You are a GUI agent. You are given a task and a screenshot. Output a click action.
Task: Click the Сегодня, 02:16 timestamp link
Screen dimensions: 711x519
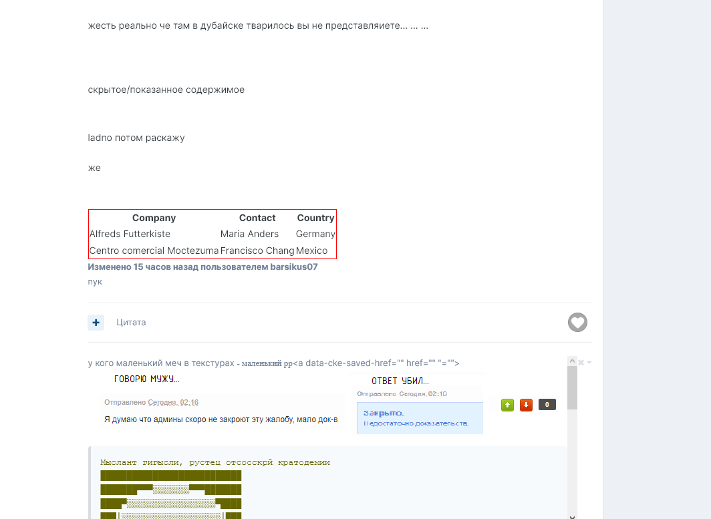tap(173, 402)
